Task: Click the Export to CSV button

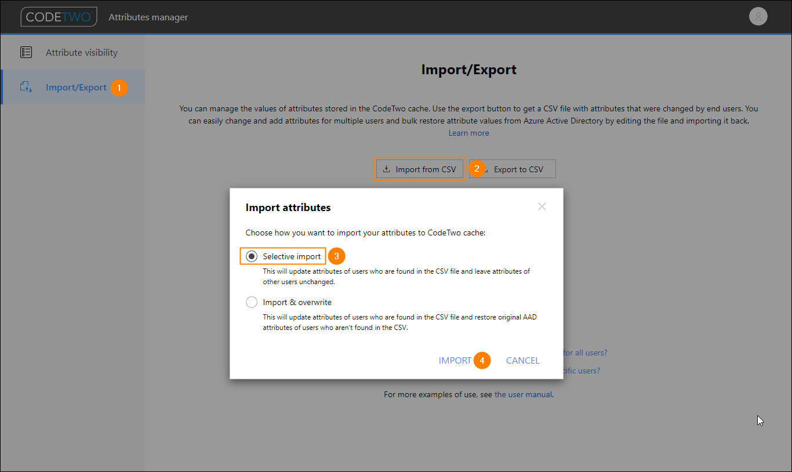Action: click(513, 169)
